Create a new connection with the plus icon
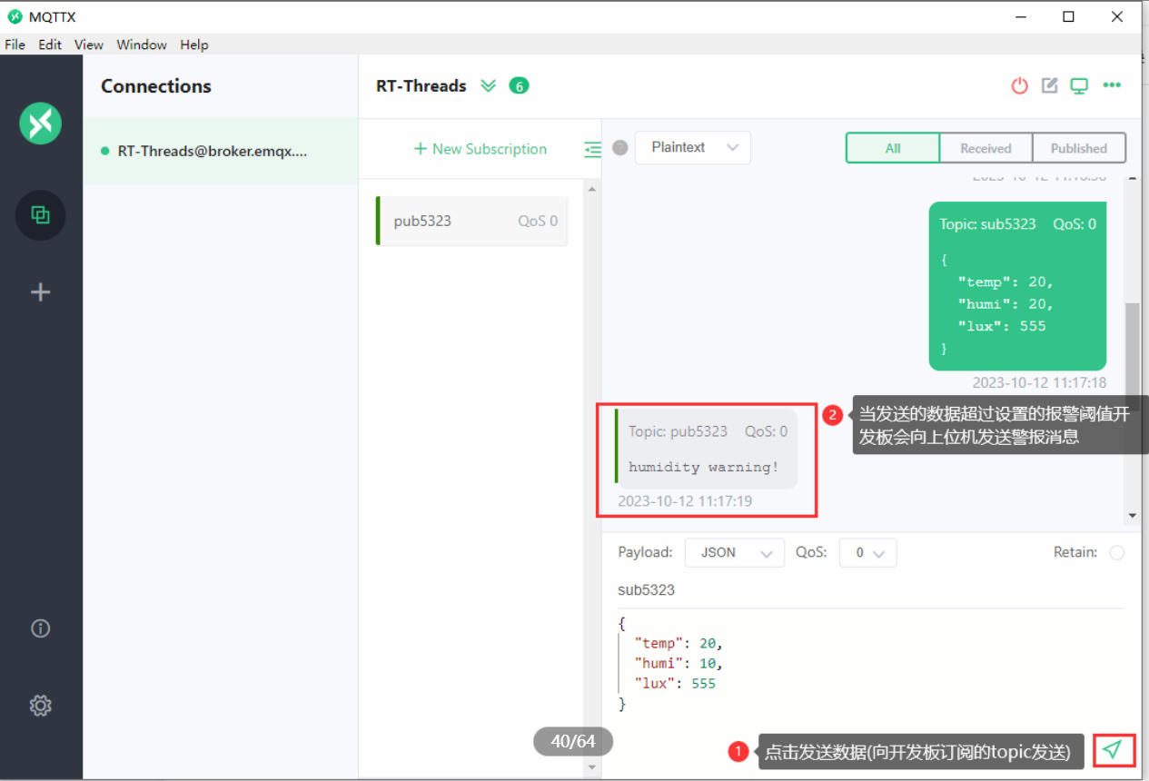 click(x=40, y=292)
